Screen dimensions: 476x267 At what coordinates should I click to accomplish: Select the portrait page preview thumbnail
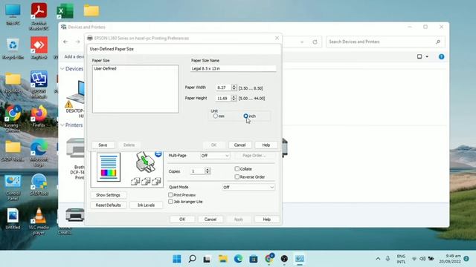coord(109,167)
